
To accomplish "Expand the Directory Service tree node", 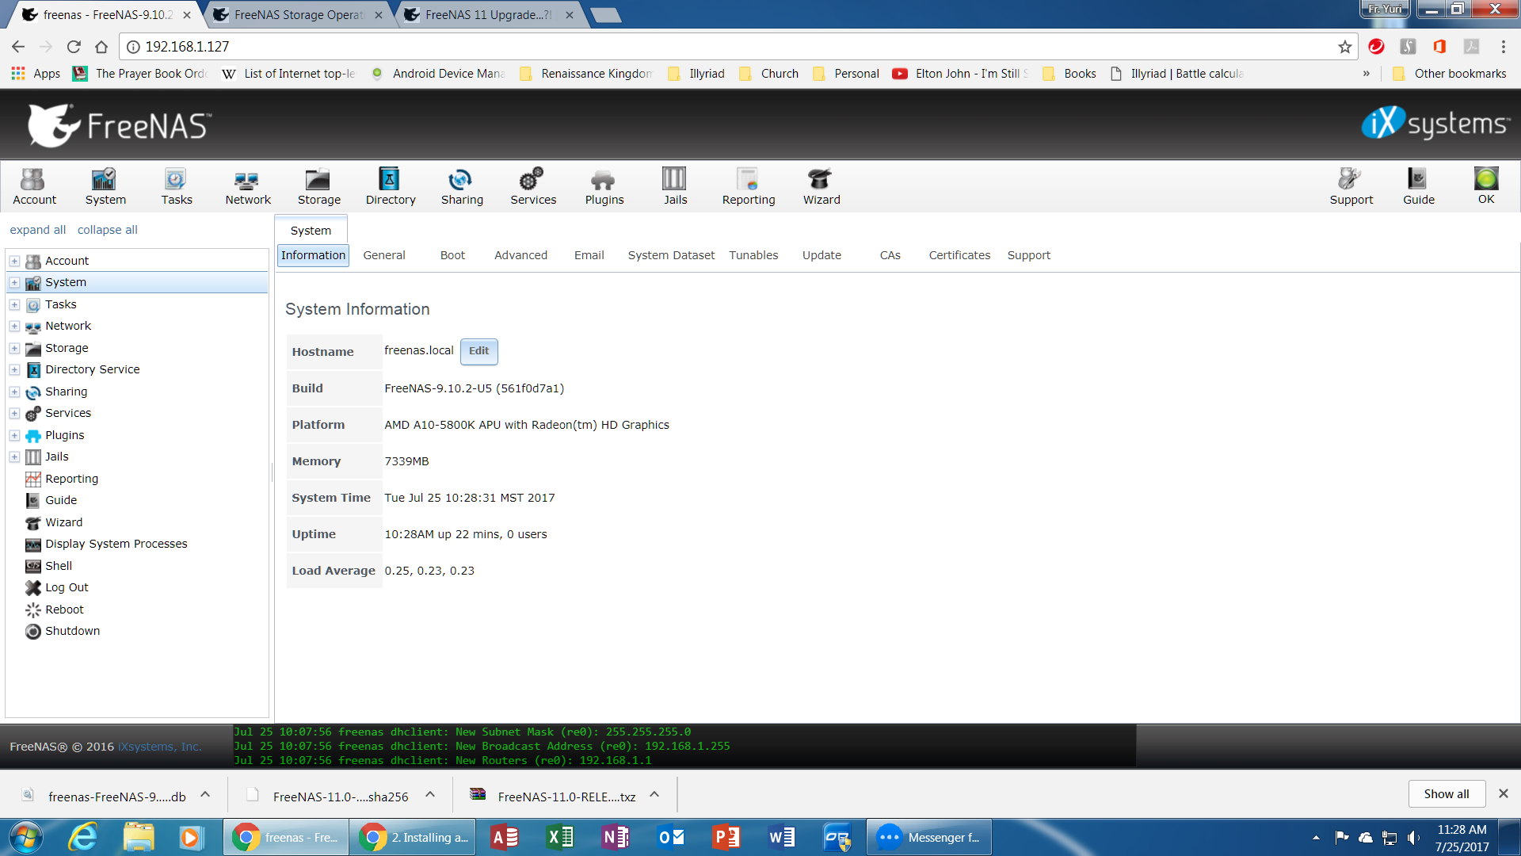I will pyautogui.click(x=14, y=369).
